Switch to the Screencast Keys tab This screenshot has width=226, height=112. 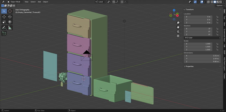click(x=224, y=35)
